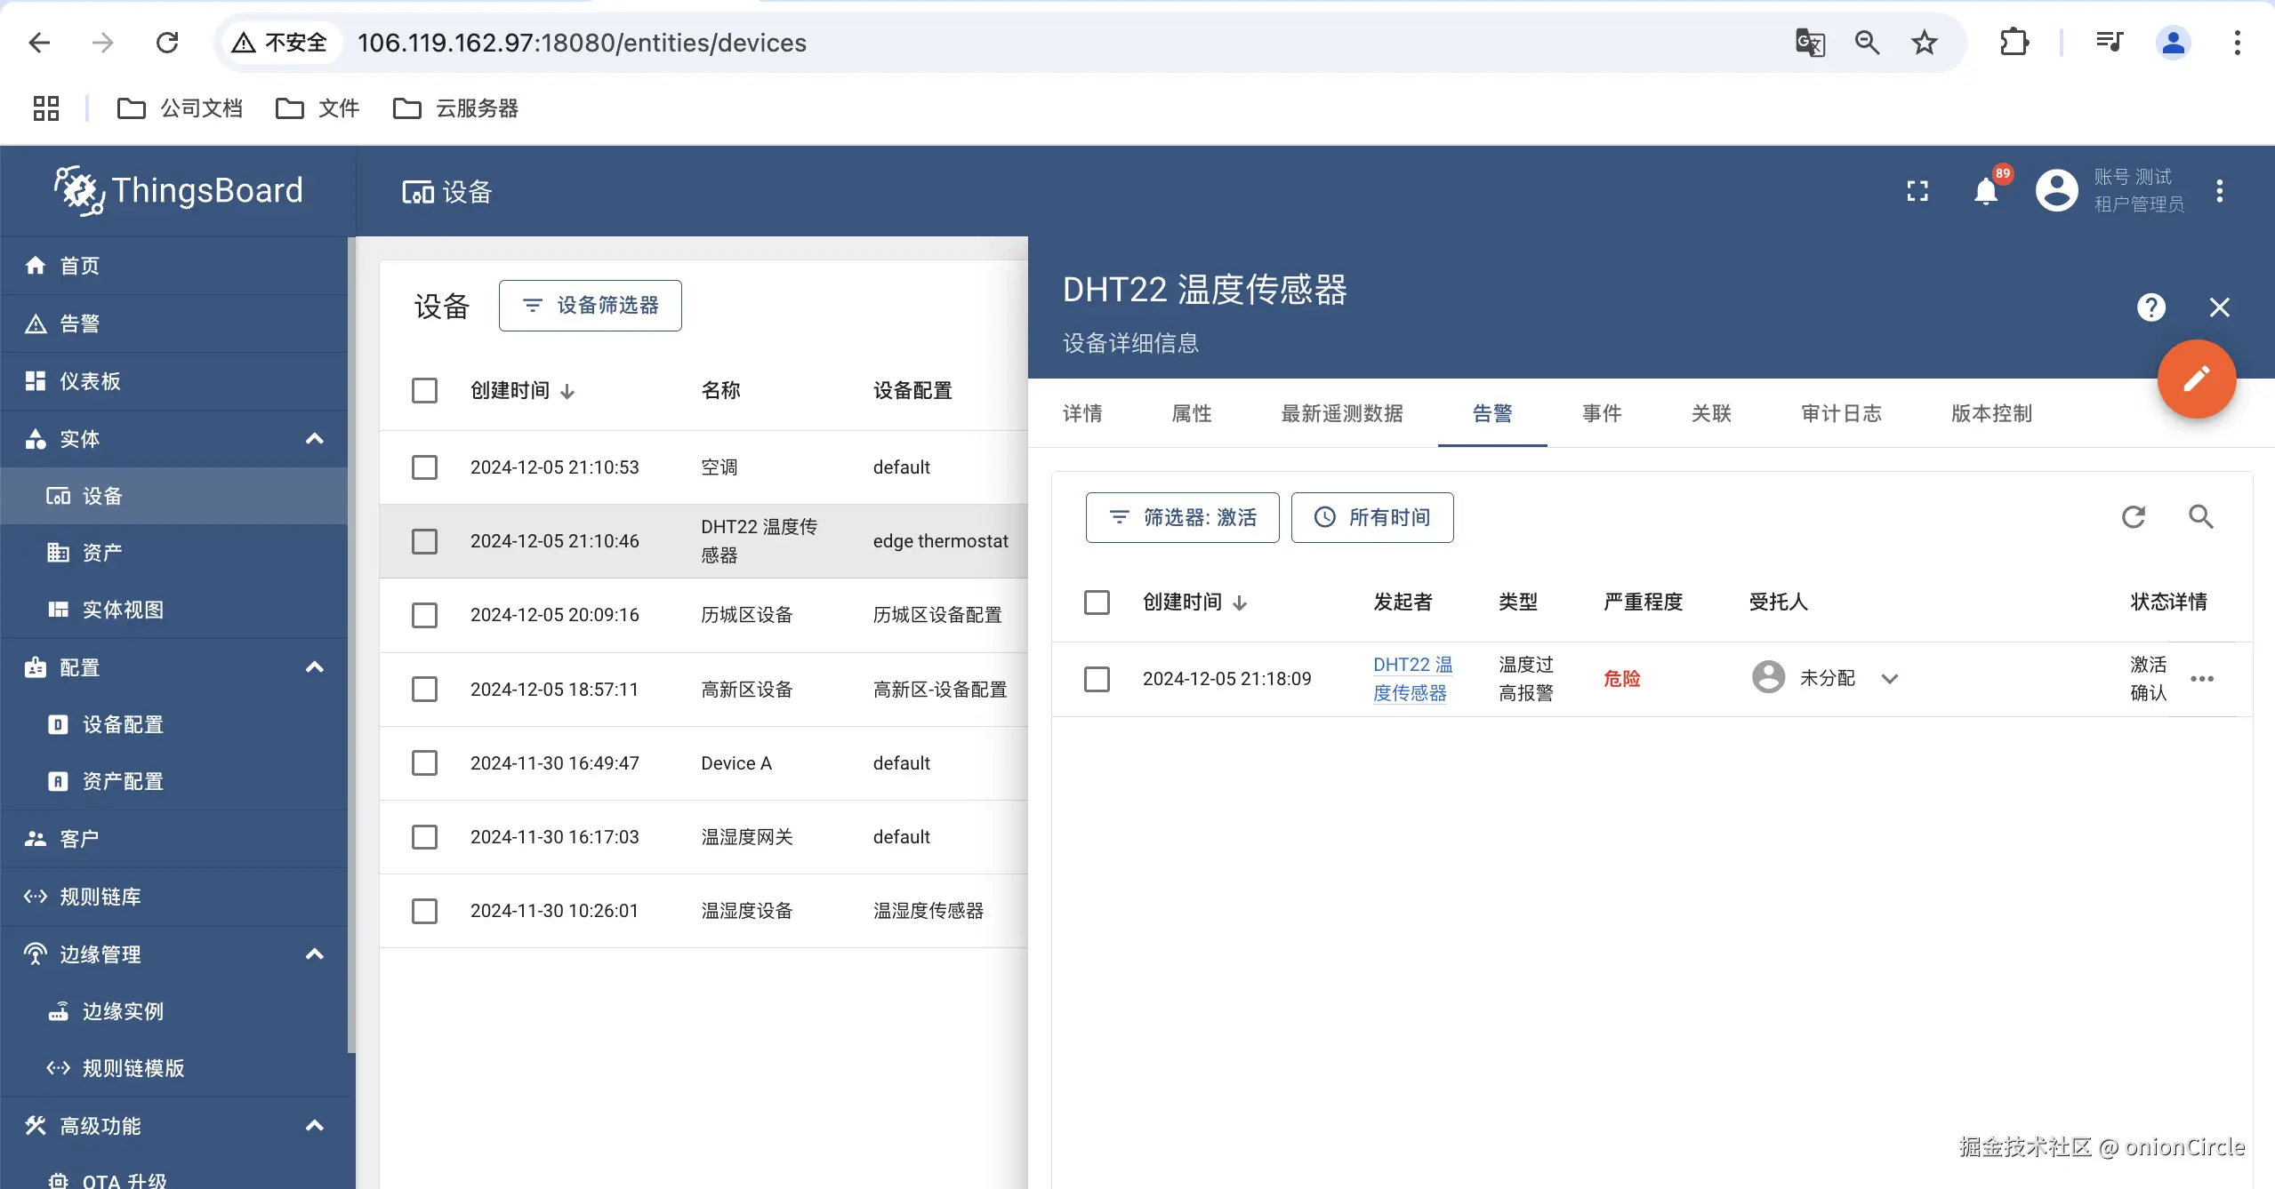Open the 未分配 assignee dropdown

(x=1890, y=679)
